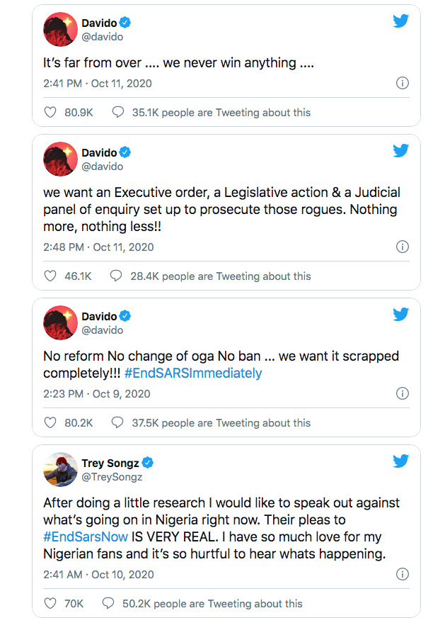Click the Twitter logo on the Executive order tweet
The image size is (445, 618).
(x=400, y=150)
